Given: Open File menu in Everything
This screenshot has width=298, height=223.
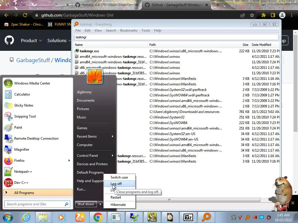Looking at the screenshot, I should pyautogui.click(x=78, y=30).
